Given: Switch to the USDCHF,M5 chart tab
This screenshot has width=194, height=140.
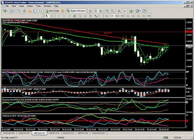Looking at the screenshot, I should [24, 133].
